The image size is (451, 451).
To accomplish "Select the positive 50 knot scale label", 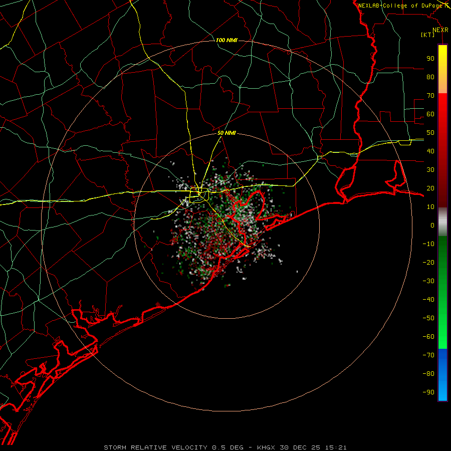I will pyautogui.click(x=430, y=133).
